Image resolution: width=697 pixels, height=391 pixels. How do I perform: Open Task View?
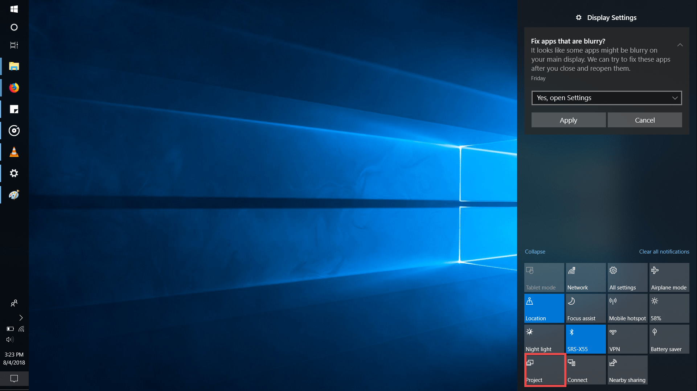pos(14,45)
